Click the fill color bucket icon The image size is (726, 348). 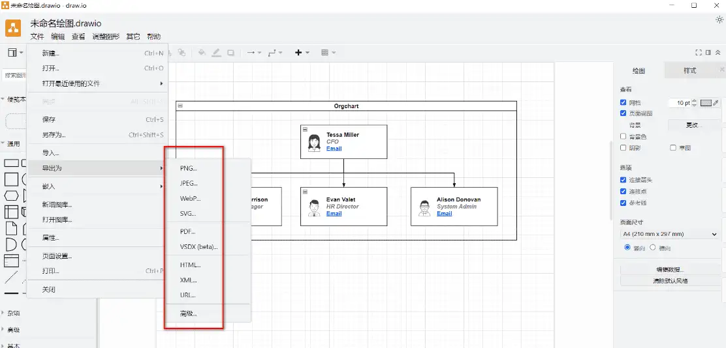(202, 53)
